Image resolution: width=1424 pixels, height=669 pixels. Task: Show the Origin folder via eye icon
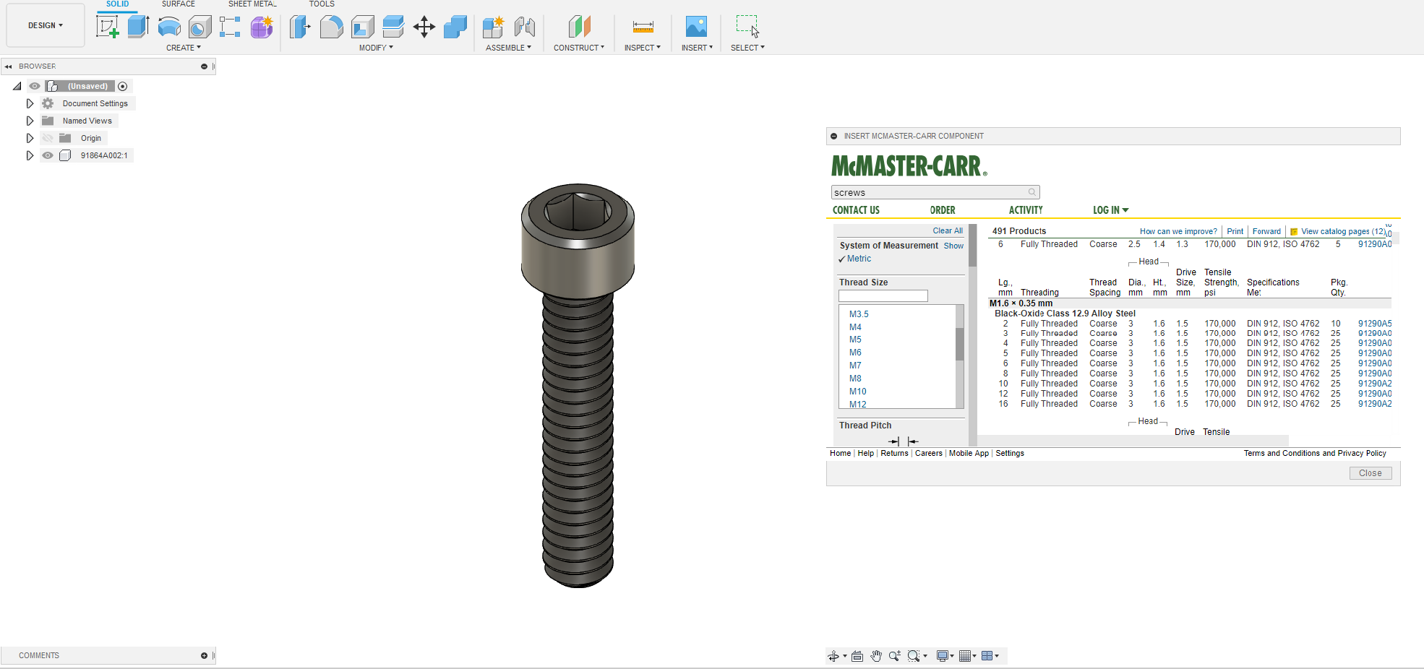click(48, 138)
